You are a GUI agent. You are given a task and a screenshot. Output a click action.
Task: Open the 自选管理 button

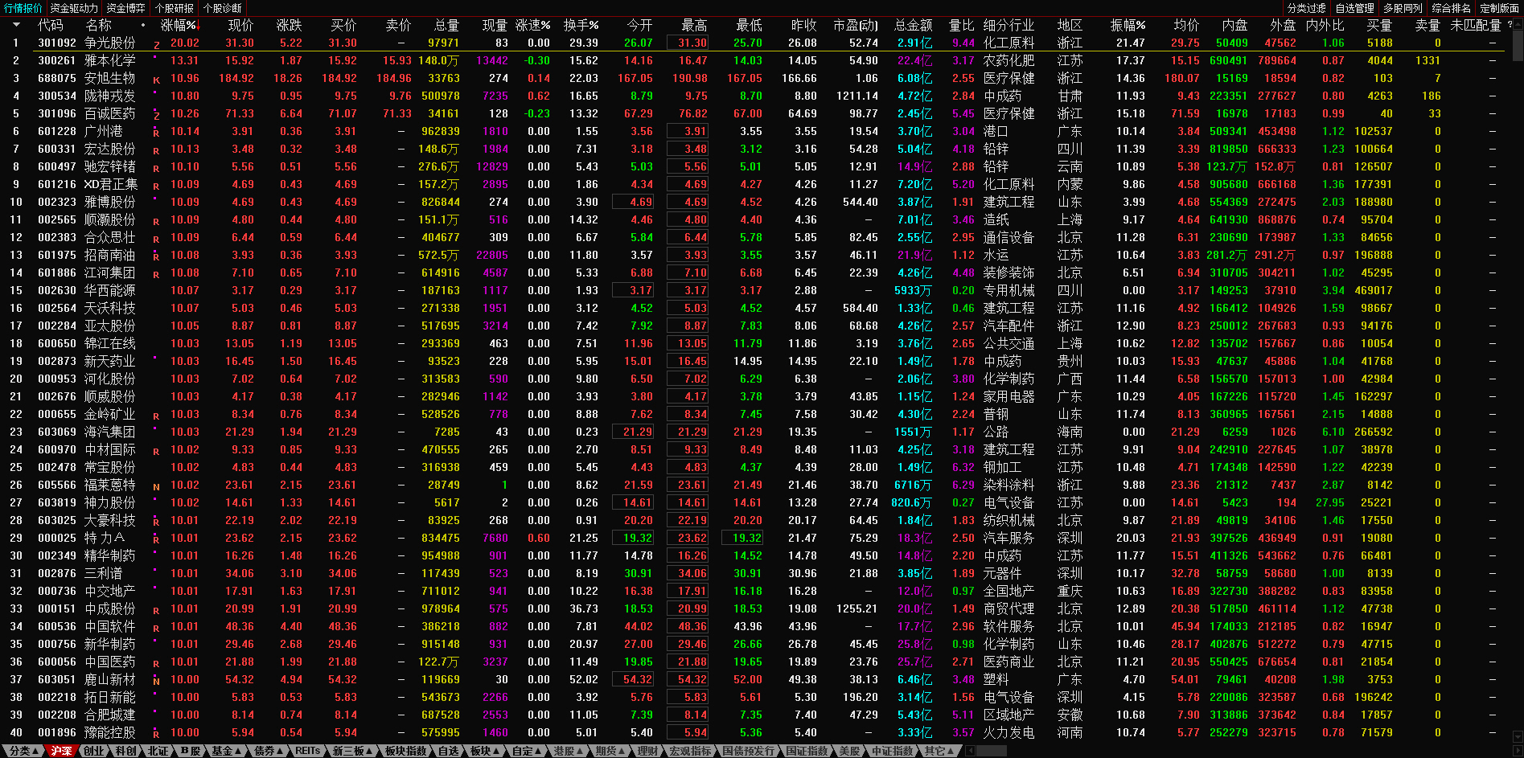coord(1354,8)
